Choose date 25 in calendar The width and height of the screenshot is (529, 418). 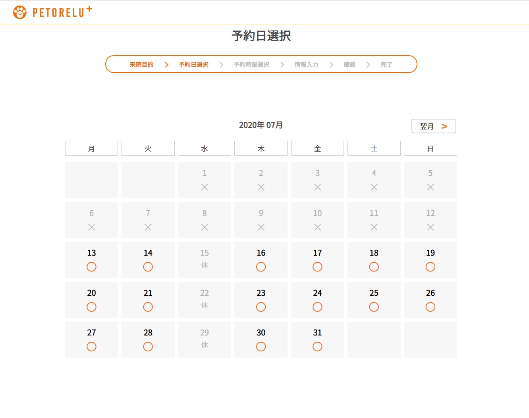tap(374, 300)
